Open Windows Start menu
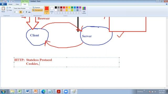This screenshot has width=168, height=94. 3,92
